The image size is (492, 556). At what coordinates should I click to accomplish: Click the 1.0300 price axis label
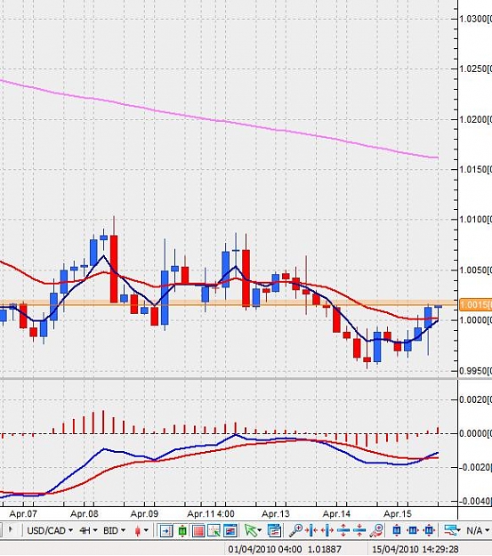475,19
